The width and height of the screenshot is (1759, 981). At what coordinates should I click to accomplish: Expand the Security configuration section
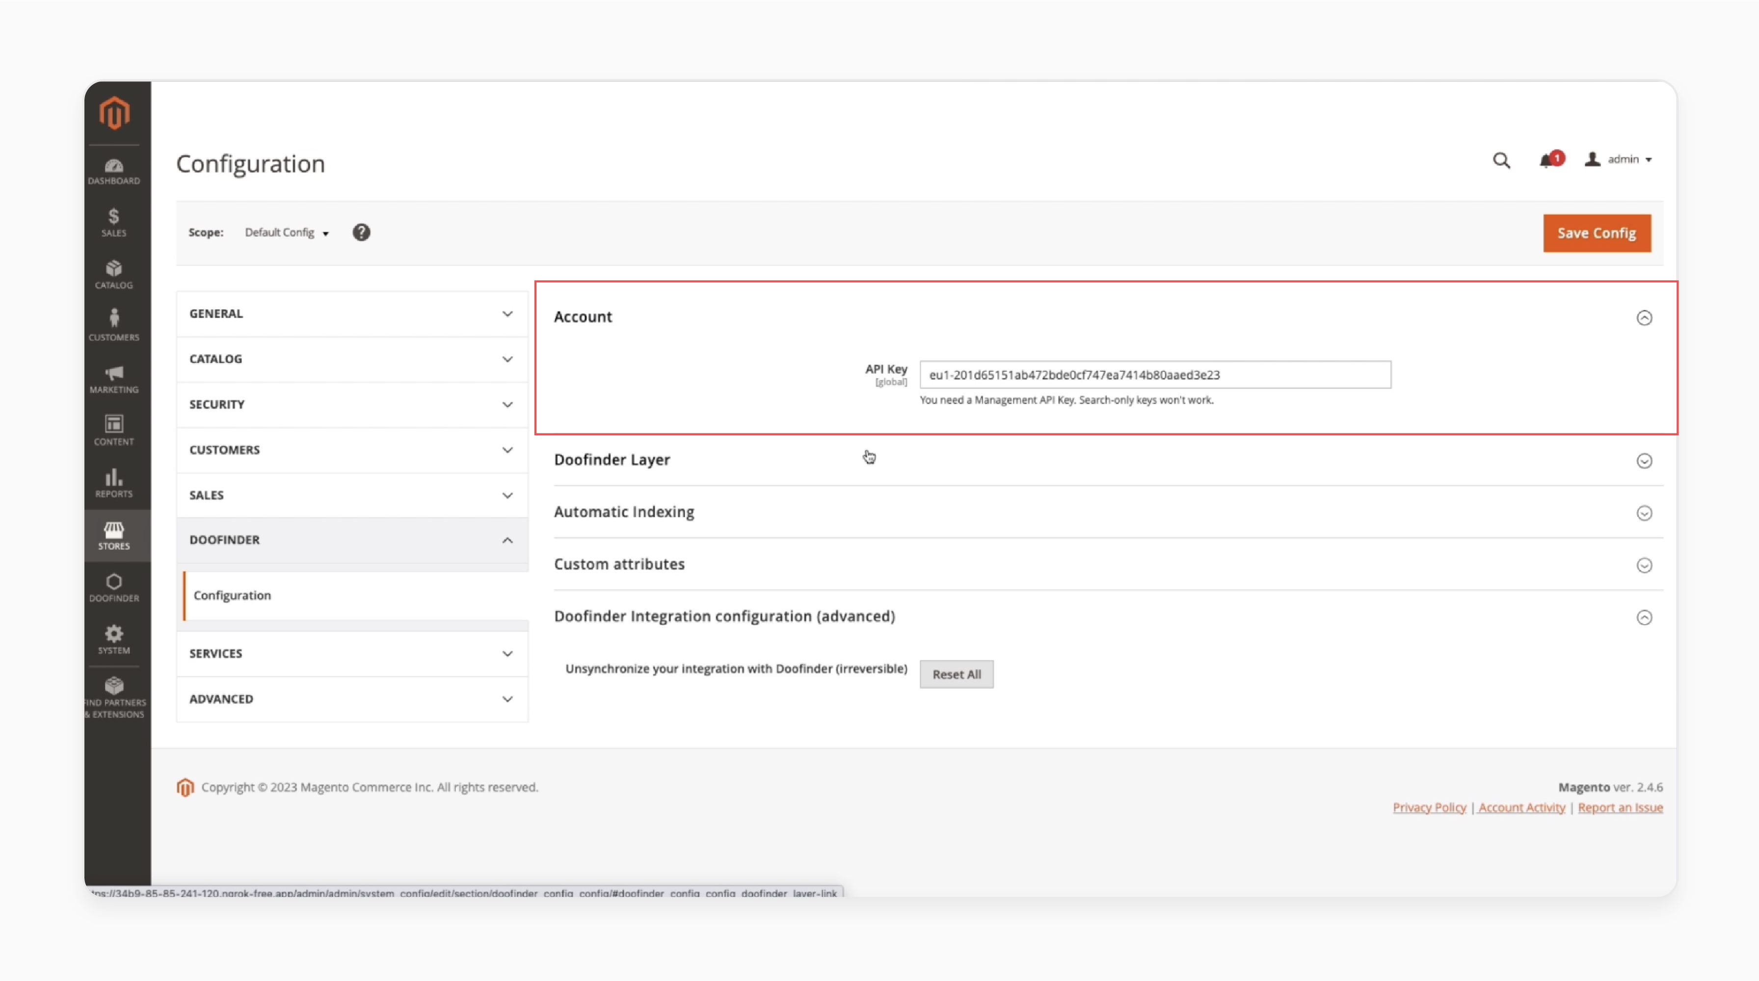[350, 403]
